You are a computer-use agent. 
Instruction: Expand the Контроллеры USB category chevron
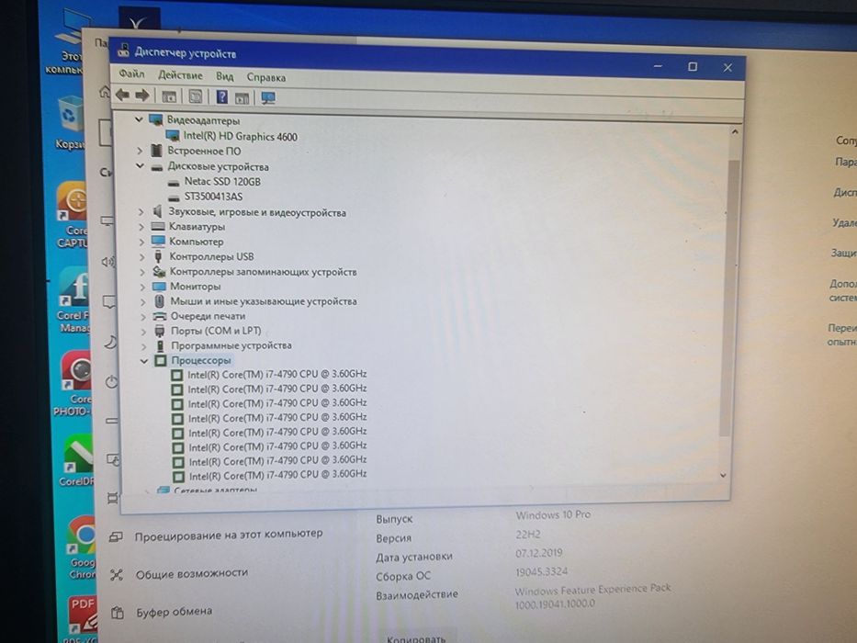pyautogui.click(x=142, y=256)
